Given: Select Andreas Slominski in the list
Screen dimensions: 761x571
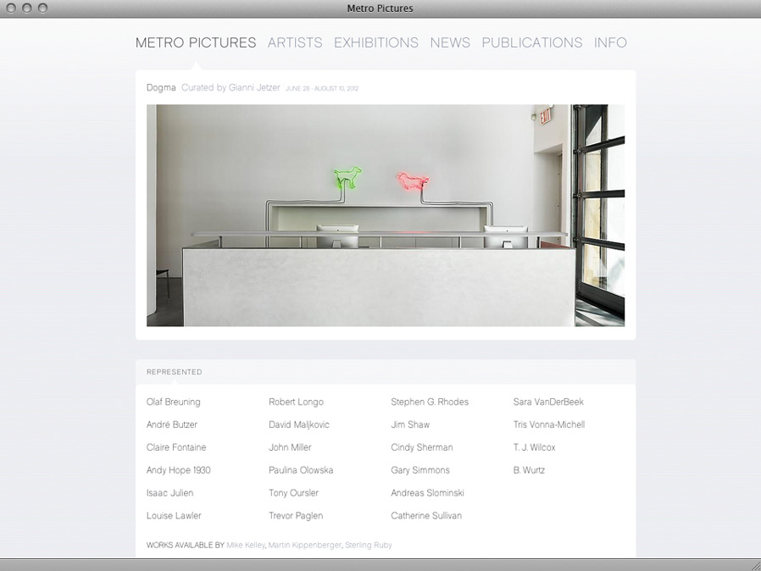Looking at the screenshot, I should 428,493.
